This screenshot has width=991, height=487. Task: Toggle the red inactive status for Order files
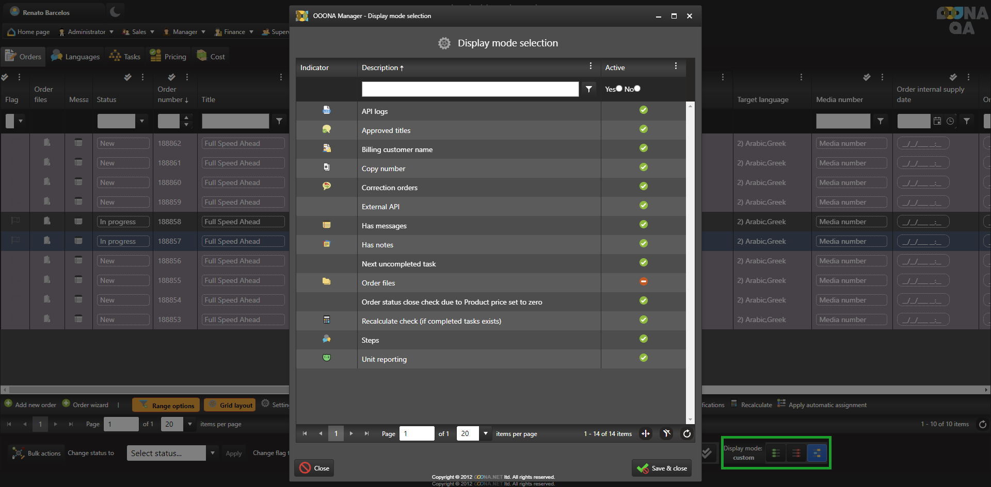click(x=643, y=282)
